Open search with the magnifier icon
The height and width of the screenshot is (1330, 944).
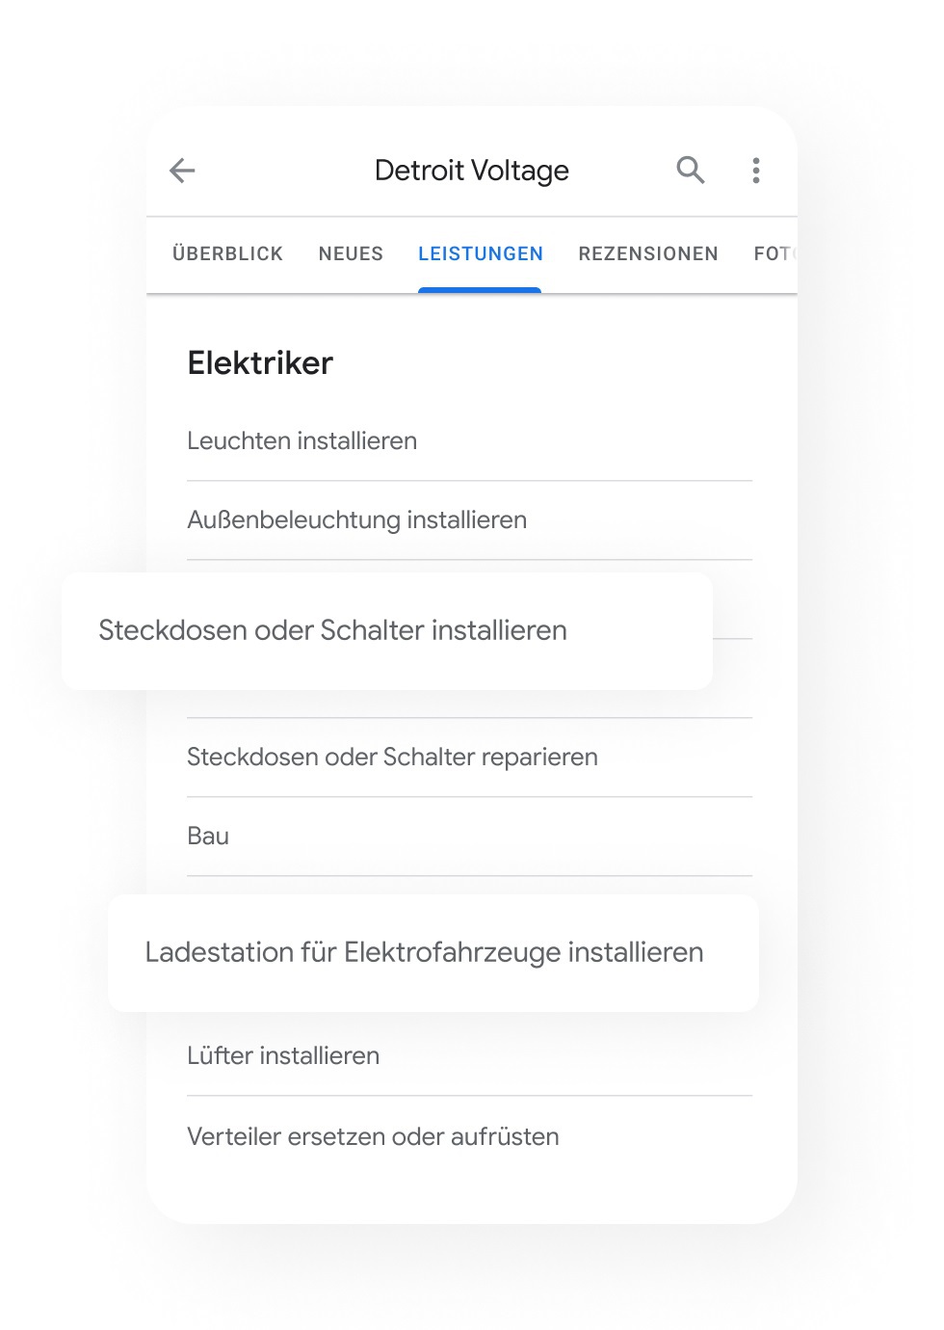691,170
